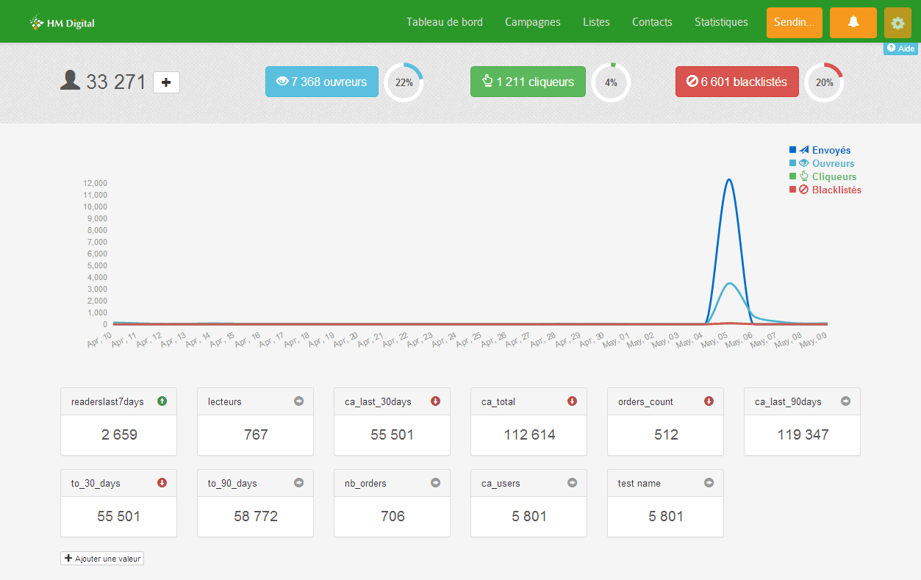921x580 pixels.
Task: Click the plus button next to 33 271
Action: click(x=166, y=82)
